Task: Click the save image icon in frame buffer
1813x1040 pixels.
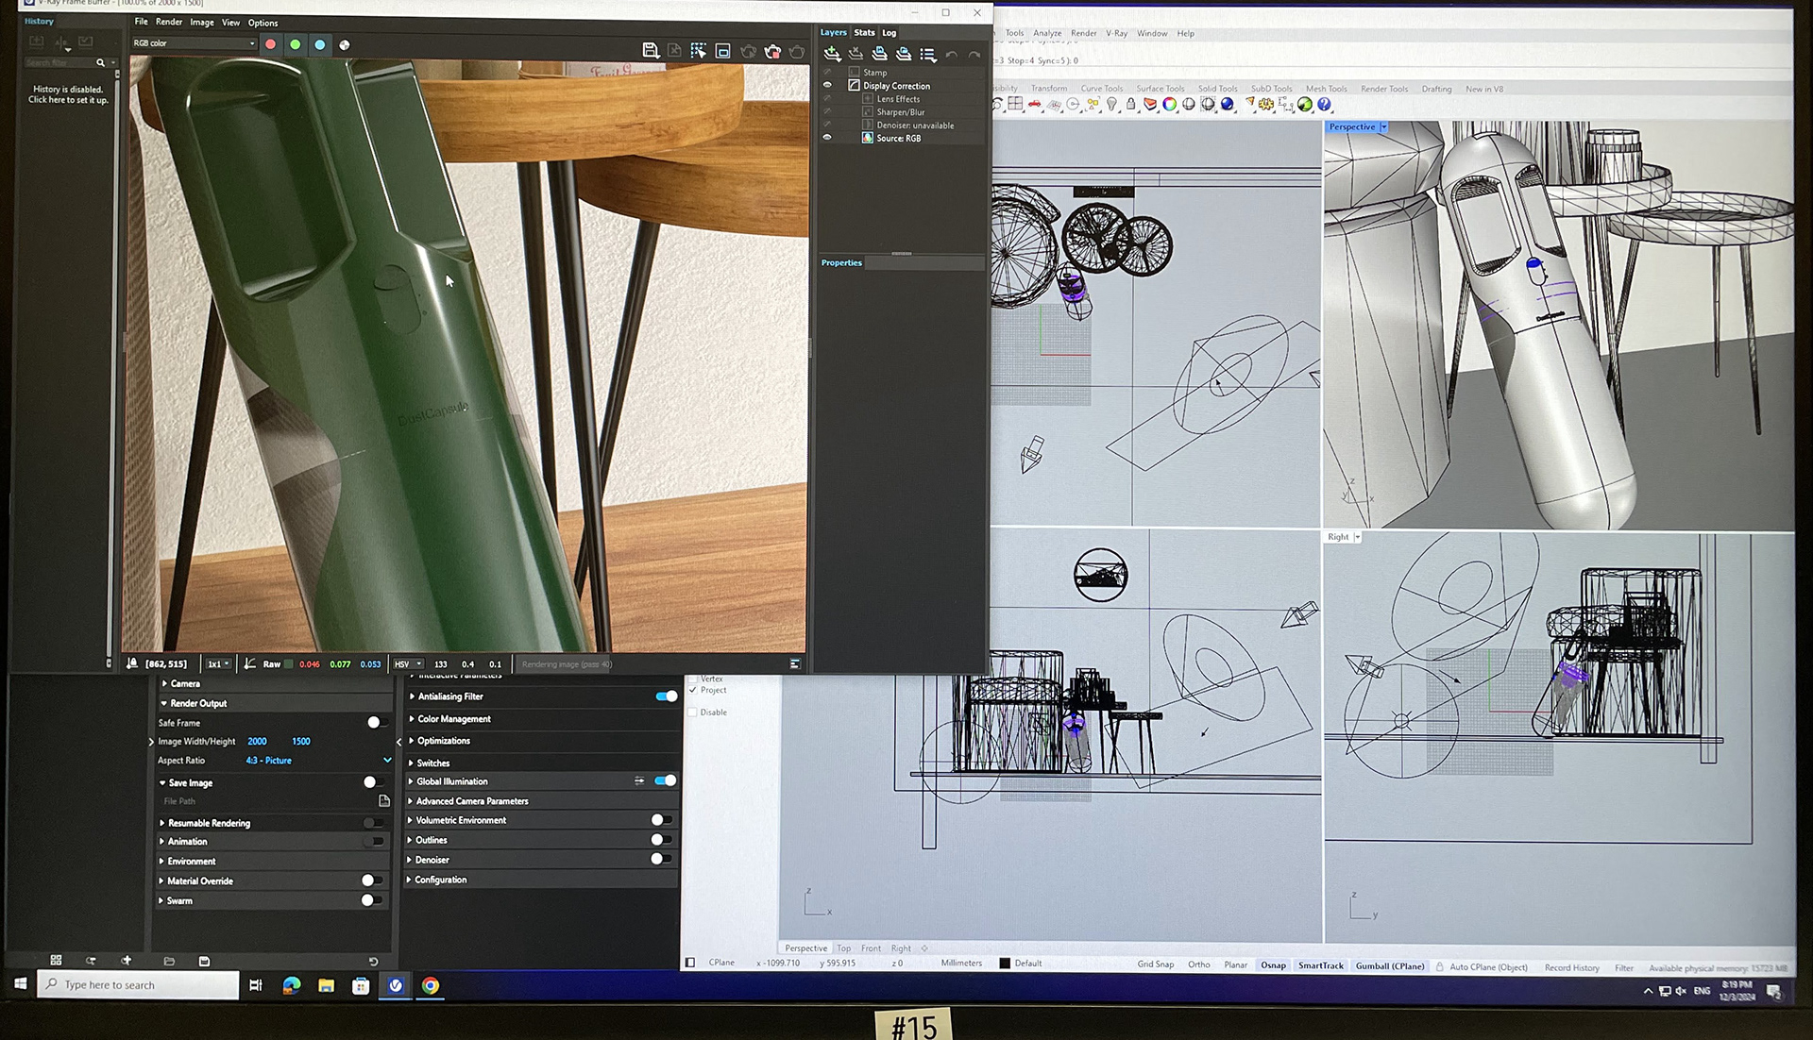Action: coord(650,51)
